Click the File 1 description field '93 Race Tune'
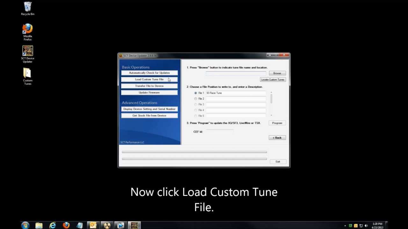Screen dimensions: 408x229 point(236,93)
